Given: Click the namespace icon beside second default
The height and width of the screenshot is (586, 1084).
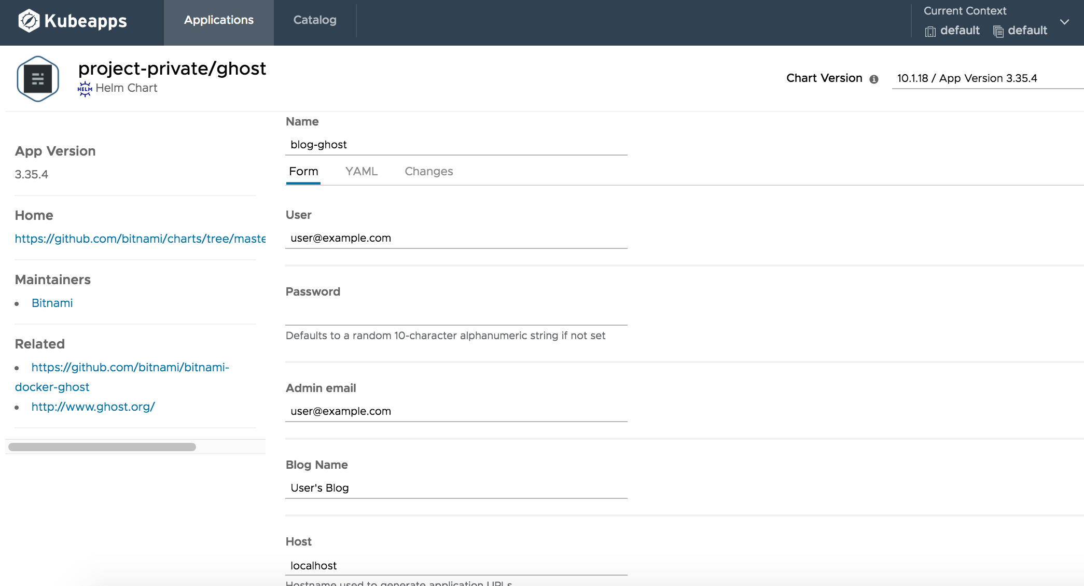Looking at the screenshot, I should [998, 32].
